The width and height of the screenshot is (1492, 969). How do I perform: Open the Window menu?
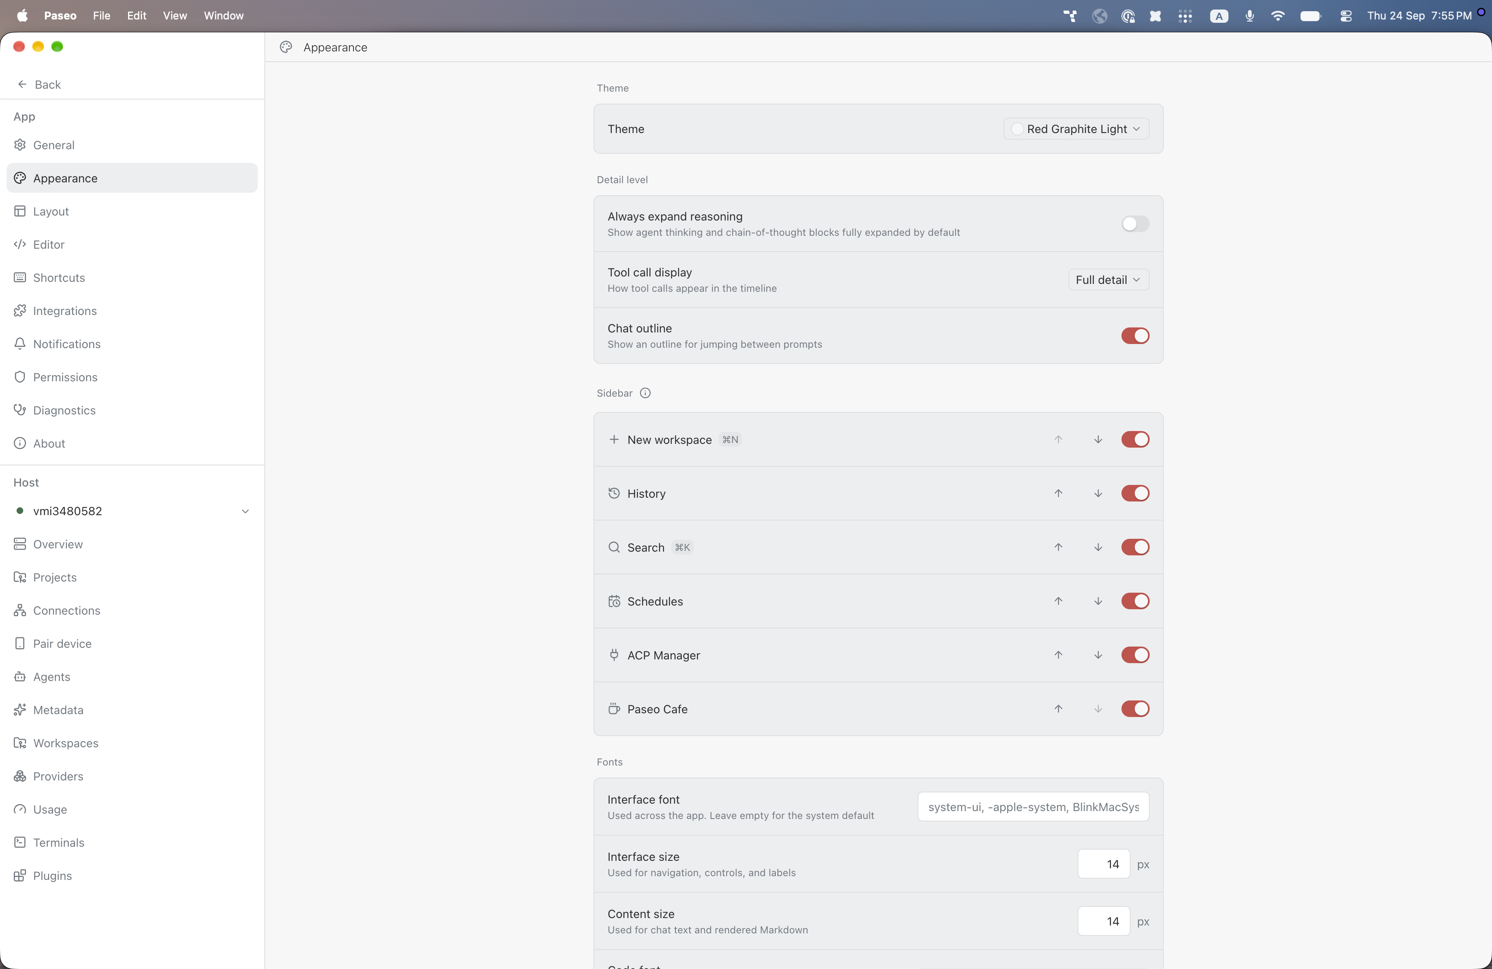[x=224, y=16]
